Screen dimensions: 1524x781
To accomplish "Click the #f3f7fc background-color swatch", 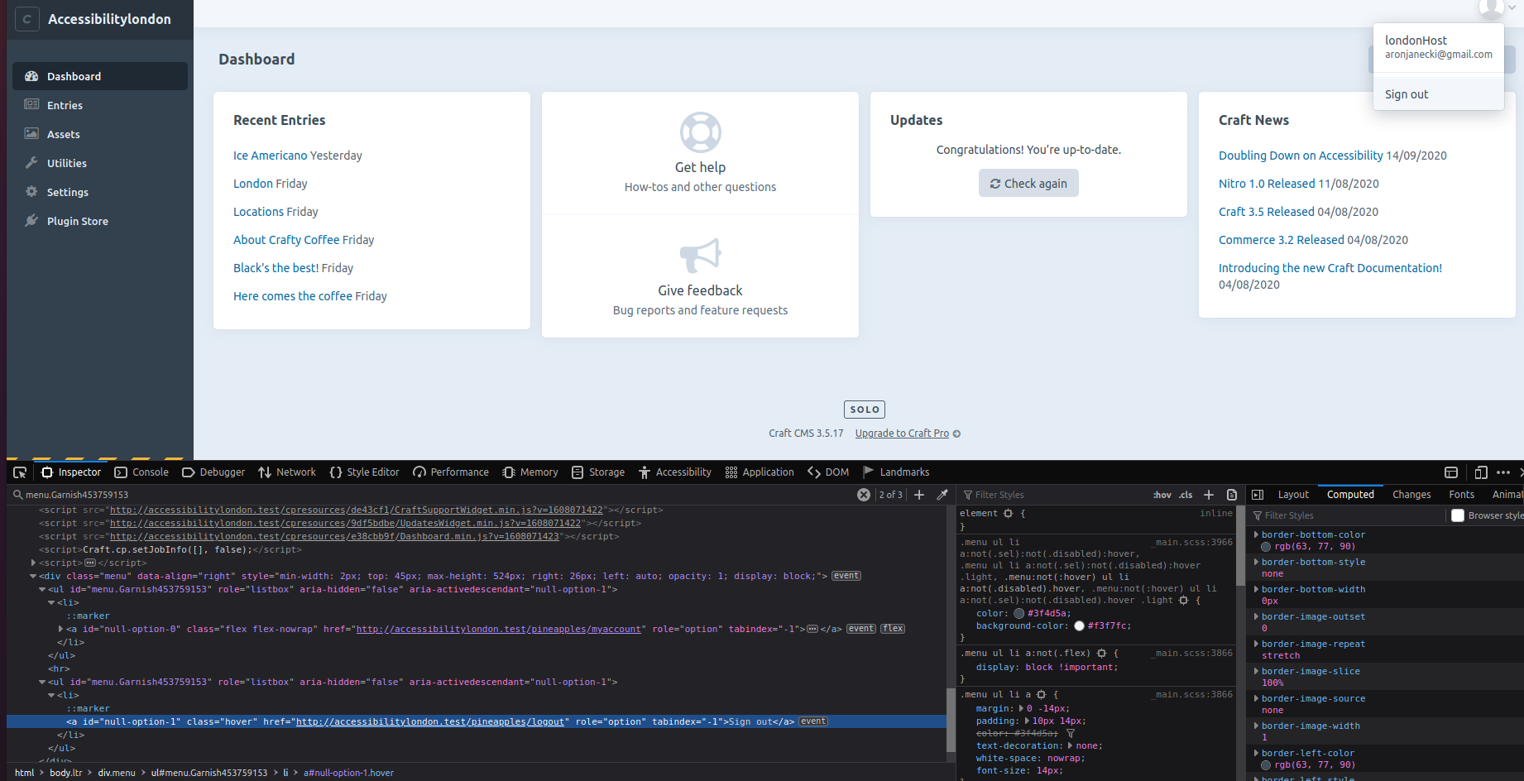I will click(x=1080, y=626).
